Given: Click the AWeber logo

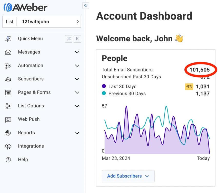Looking at the screenshot, I should (x=25, y=7).
